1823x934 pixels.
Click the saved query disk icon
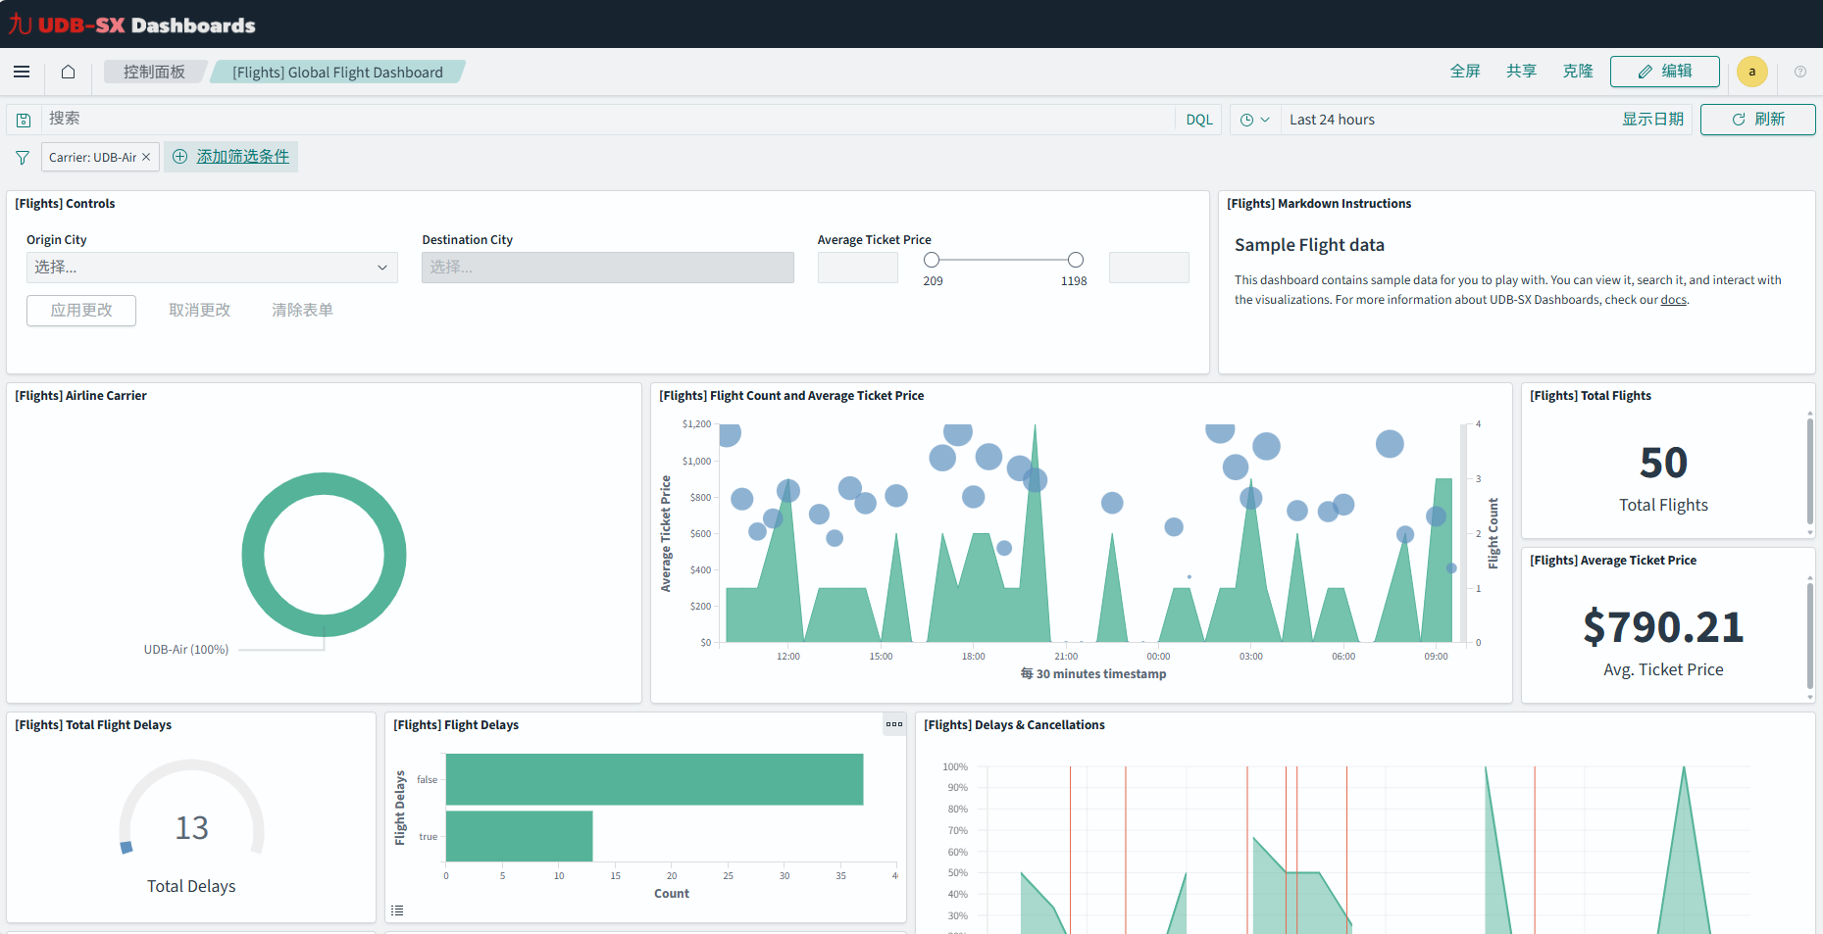[24, 120]
